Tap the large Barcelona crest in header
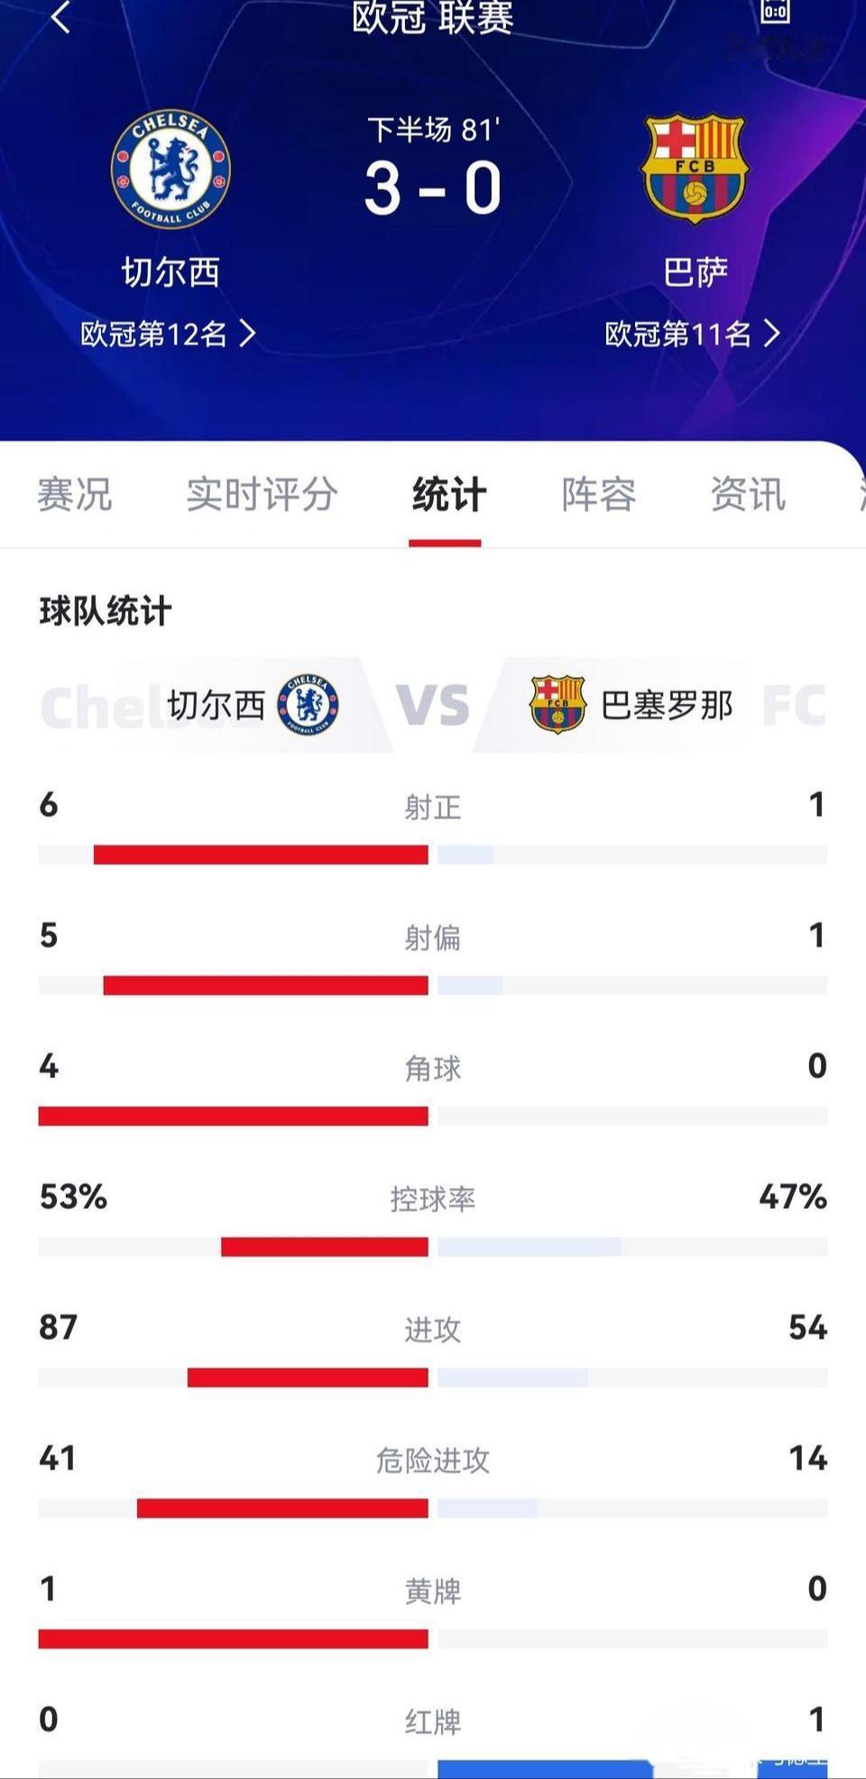866x1779 pixels. click(694, 169)
